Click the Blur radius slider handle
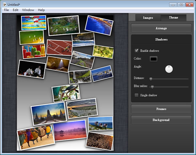Image resolution: width=196 pixels, height=155 pixels. pos(152,87)
